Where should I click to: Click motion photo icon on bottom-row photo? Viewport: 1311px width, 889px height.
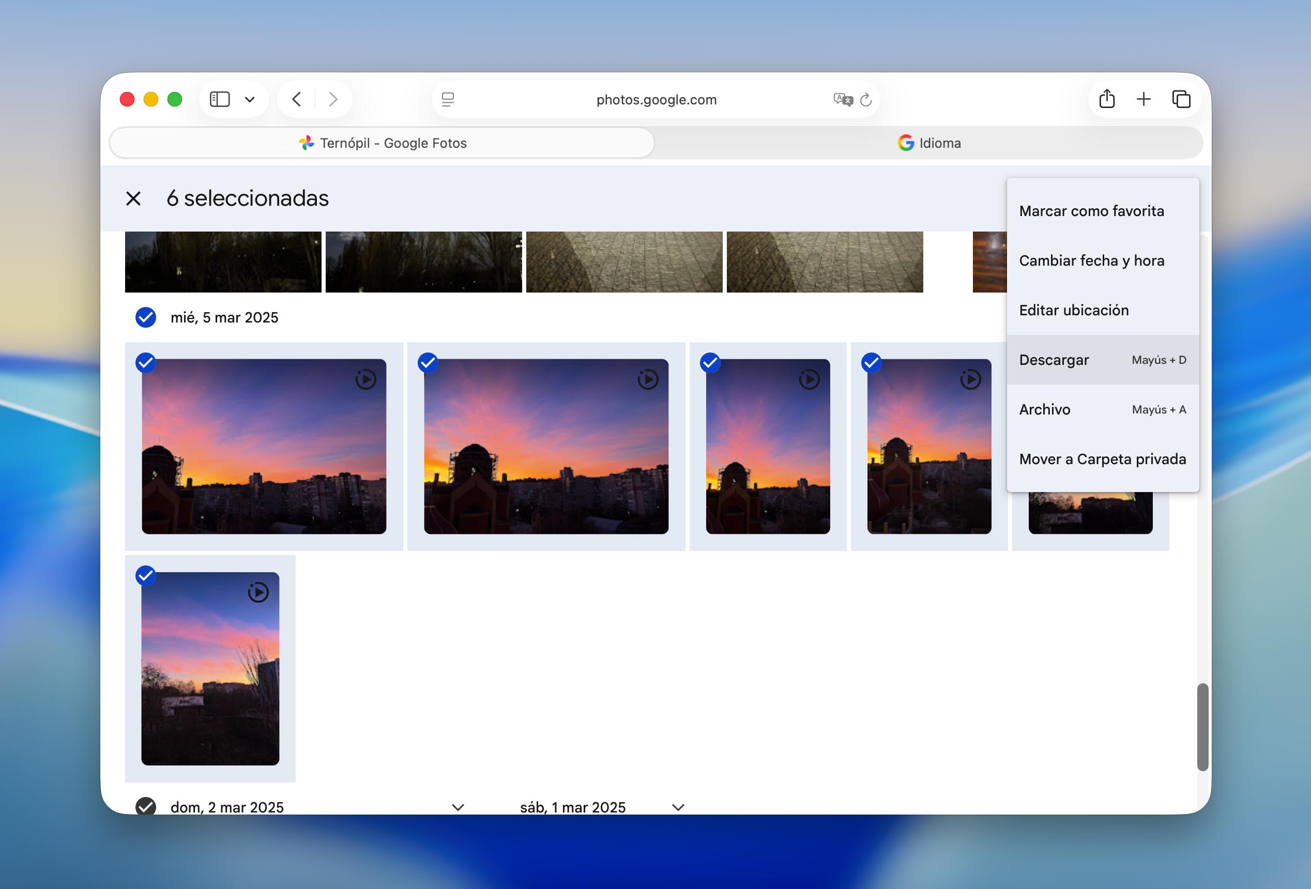point(258,592)
